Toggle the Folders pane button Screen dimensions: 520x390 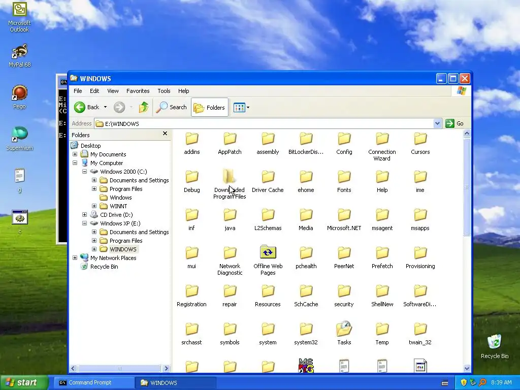point(210,107)
